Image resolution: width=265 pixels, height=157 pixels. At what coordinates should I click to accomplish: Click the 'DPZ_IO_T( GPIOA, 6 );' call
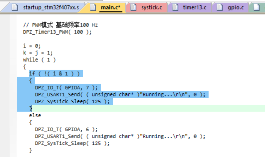pyautogui.click(x=66, y=129)
